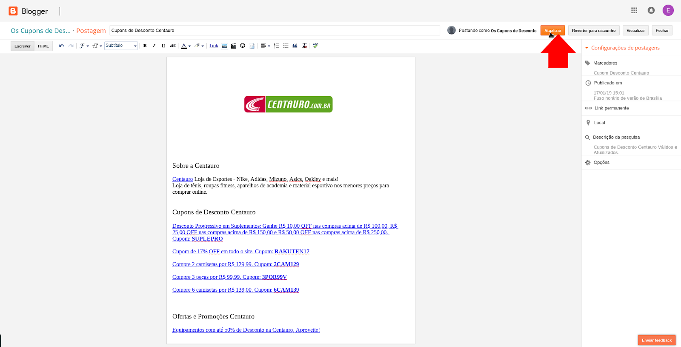Click the 17/01/19 15:01 publish date
The width and height of the screenshot is (681, 347).
pyautogui.click(x=609, y=93)
